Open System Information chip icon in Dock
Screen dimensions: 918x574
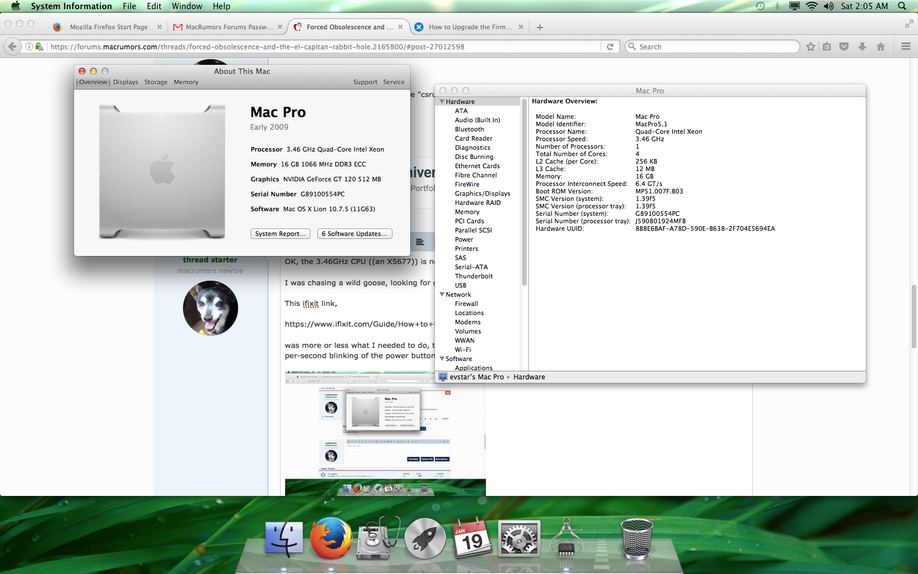tap(566, 538)
